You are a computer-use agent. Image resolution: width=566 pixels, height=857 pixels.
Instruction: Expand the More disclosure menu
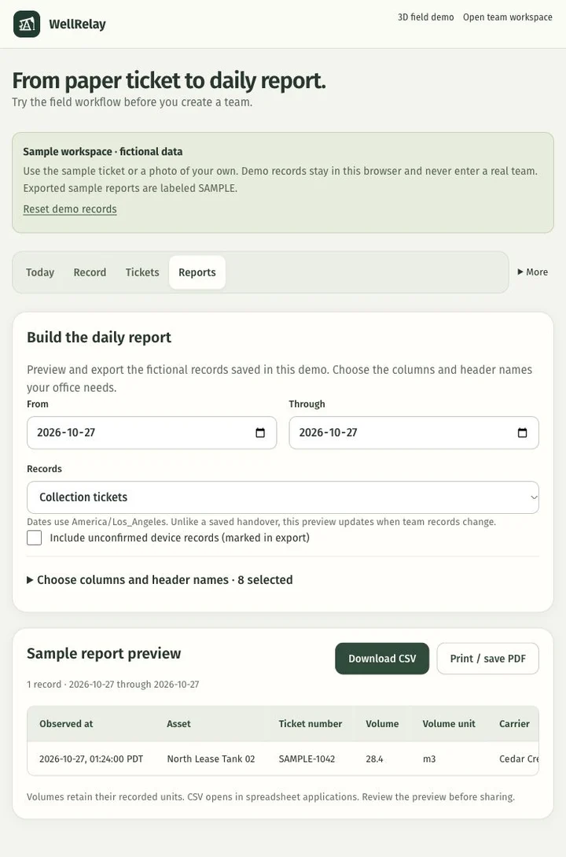click(533, 272)
